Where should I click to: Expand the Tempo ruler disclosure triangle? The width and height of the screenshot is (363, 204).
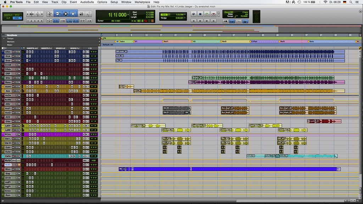pyautogui.click(x=4, y=38)
